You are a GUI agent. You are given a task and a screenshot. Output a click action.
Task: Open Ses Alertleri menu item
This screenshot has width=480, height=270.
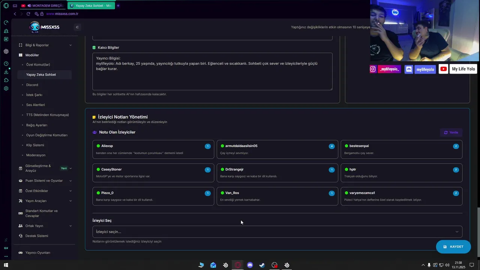(35, 105)
